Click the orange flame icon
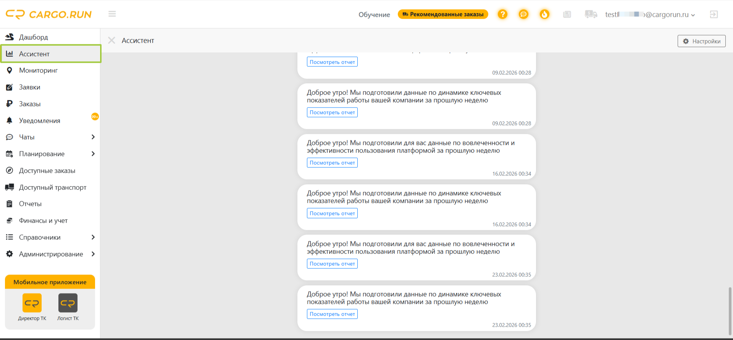The height and width of the screenshot is (340, 733). click(x=544, y=14)
